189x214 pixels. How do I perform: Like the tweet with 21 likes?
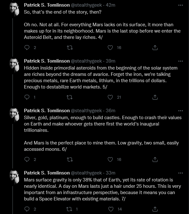(x=110, y=97)
